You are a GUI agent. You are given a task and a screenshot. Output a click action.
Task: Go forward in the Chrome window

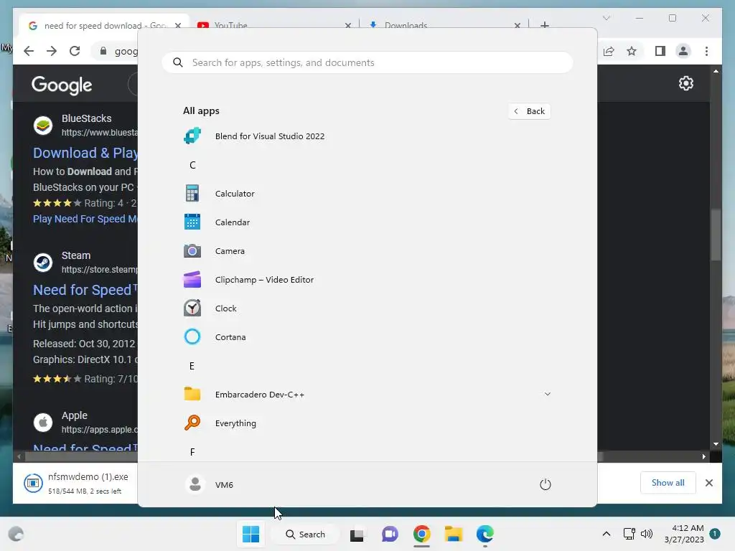pos(52,51)
